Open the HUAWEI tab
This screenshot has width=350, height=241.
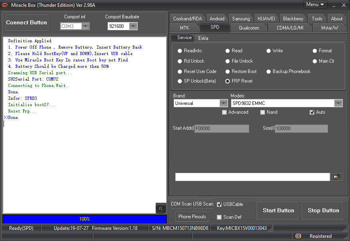pyautogui.click(x=266, y=19)
